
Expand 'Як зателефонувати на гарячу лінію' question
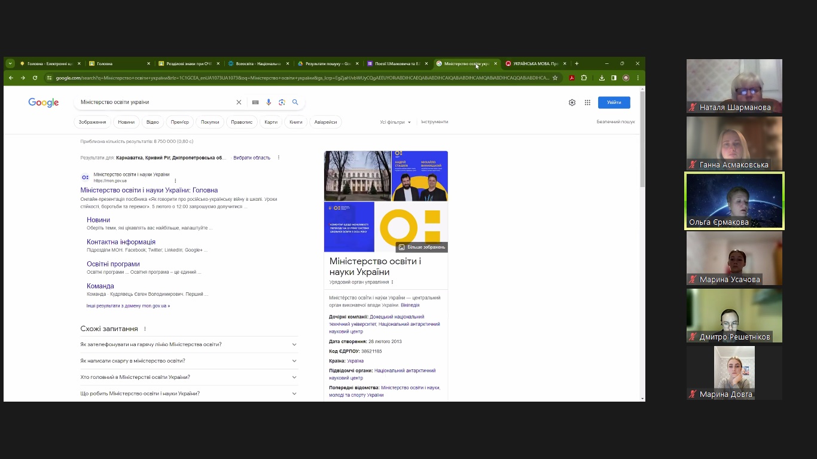point(189,344)
